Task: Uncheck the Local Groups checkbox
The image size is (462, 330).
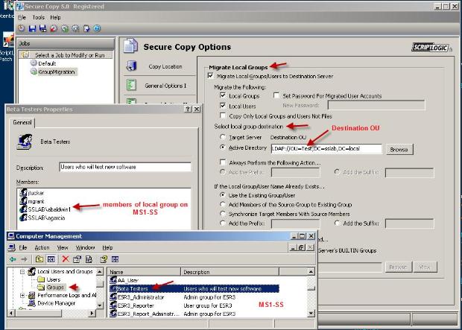Action: click(x=223, y=95)
